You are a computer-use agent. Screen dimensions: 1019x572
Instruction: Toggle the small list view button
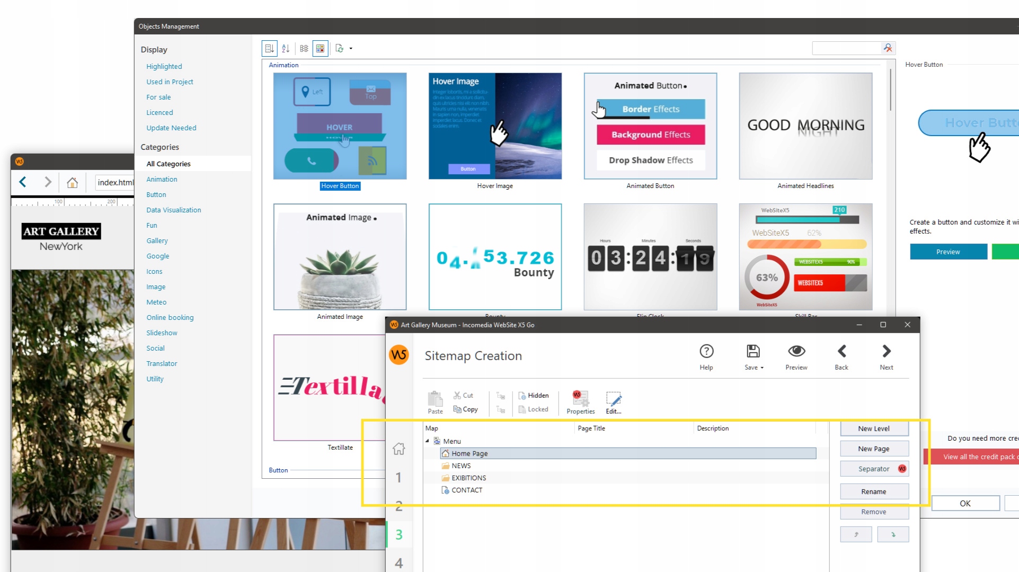[304, 49]
